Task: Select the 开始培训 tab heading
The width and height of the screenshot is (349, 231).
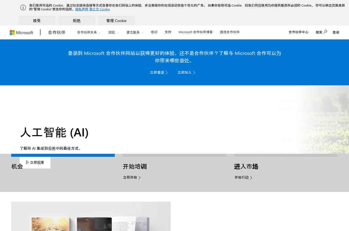Action: (x=135, y=166)
